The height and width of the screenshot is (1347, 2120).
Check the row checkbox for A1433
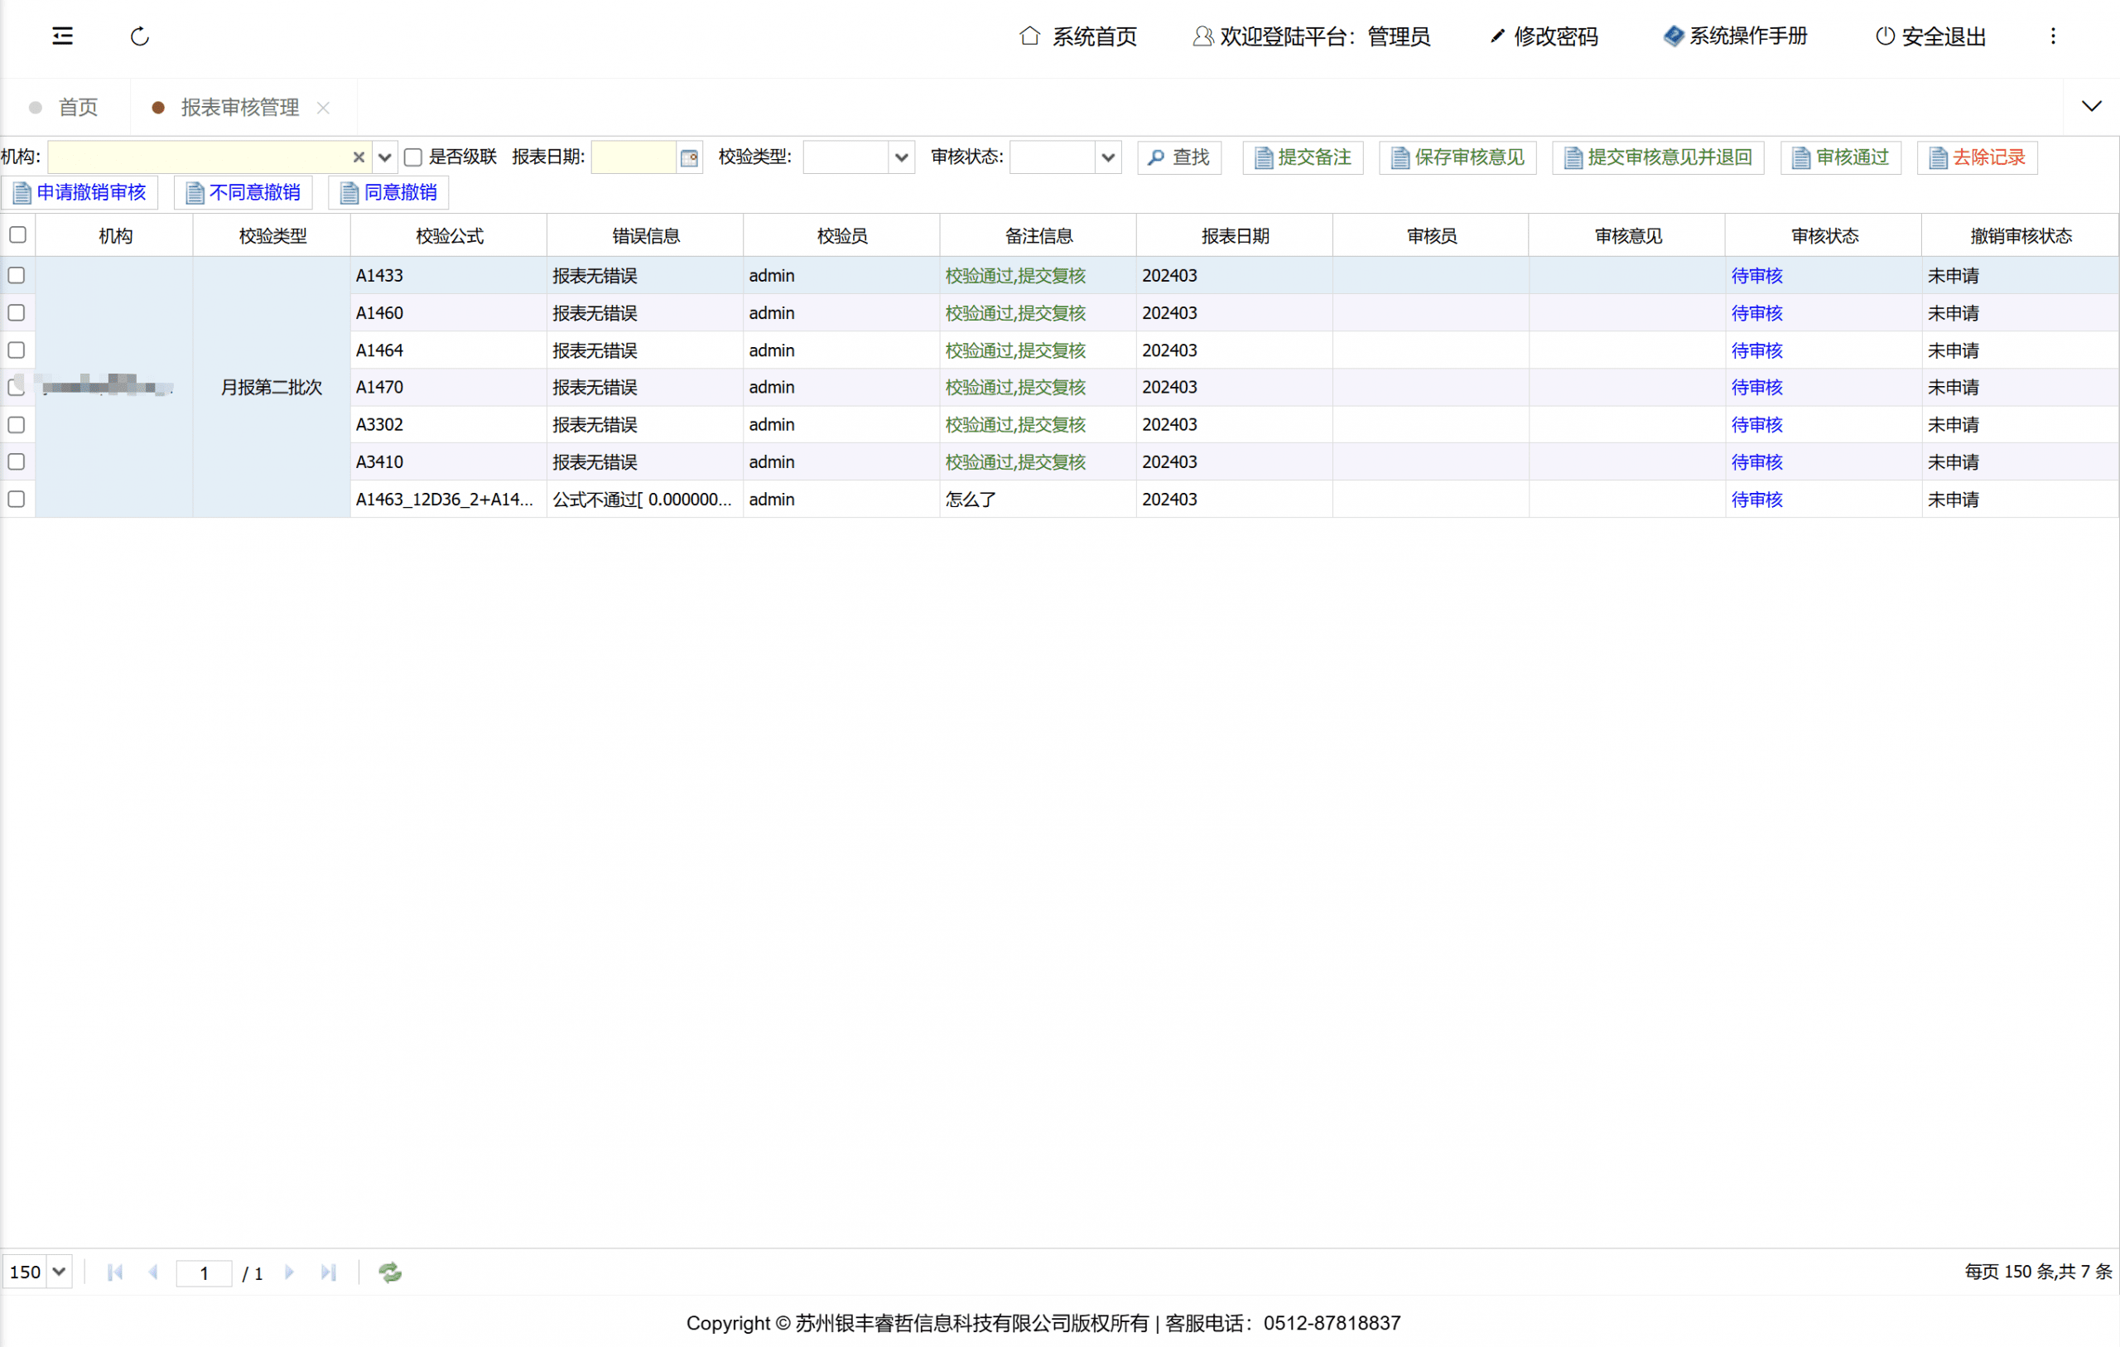coord(17,276)
